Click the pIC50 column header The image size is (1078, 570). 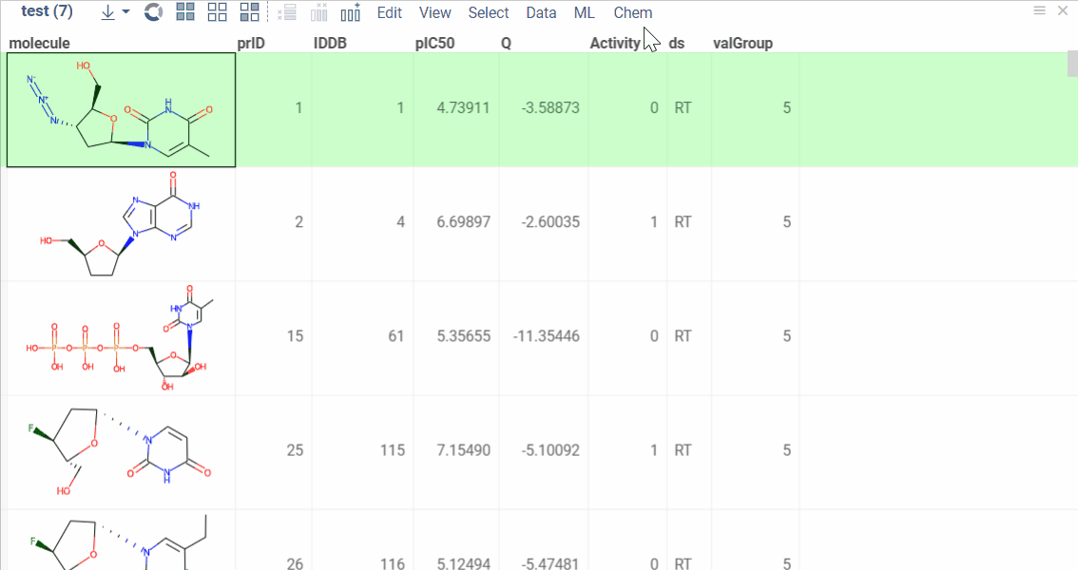tap(435, 44)
